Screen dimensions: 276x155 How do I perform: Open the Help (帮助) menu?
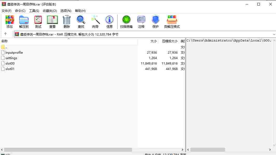80,11
